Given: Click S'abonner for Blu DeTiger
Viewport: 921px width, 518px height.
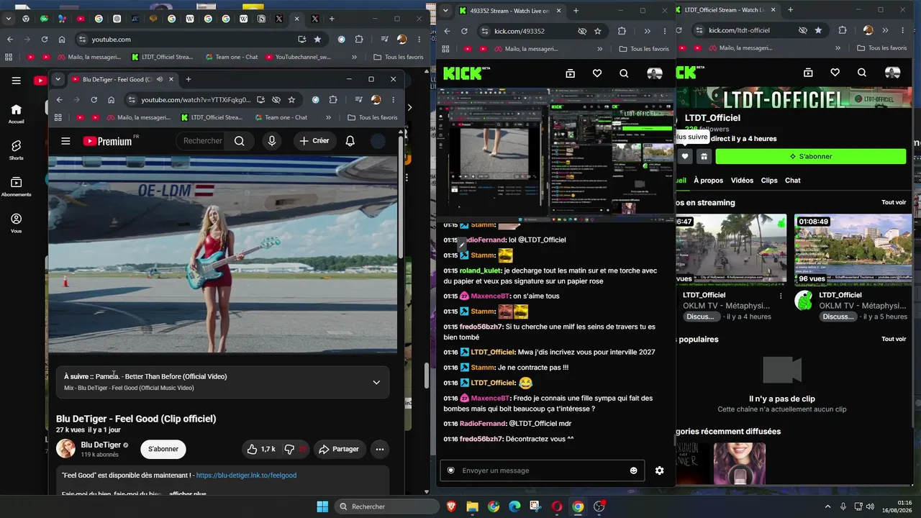Looking at the screenshot, I should coord(163,449).
